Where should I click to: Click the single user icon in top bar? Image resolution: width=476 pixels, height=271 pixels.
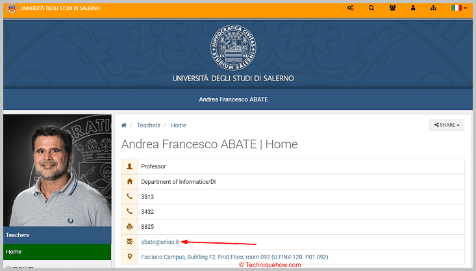413,8
